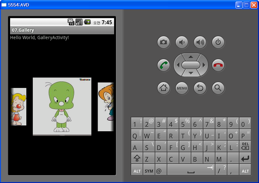Click the Back arrow button
259x183 pixels.
[x=200, y=88]
